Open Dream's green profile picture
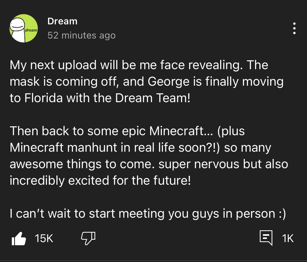 (24, 28)
